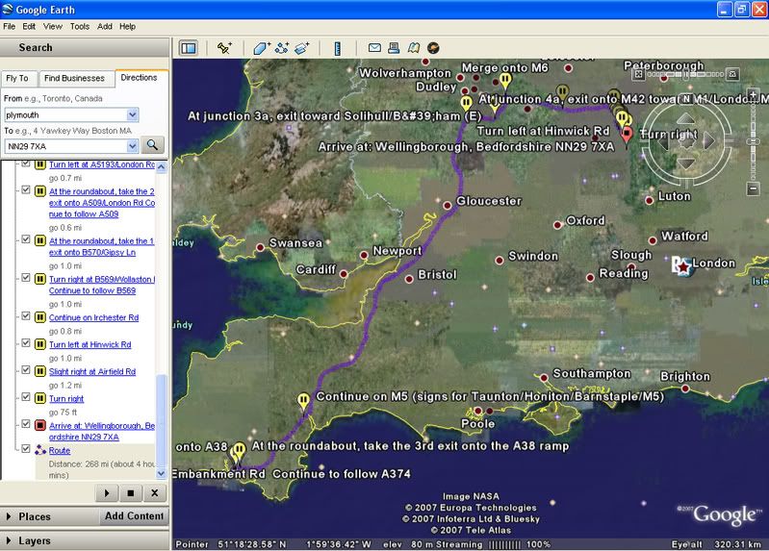Open the Ruler measuring tool
Image resolution: width=769 pixels, height=551 pixels.
(x=338, y=48)
